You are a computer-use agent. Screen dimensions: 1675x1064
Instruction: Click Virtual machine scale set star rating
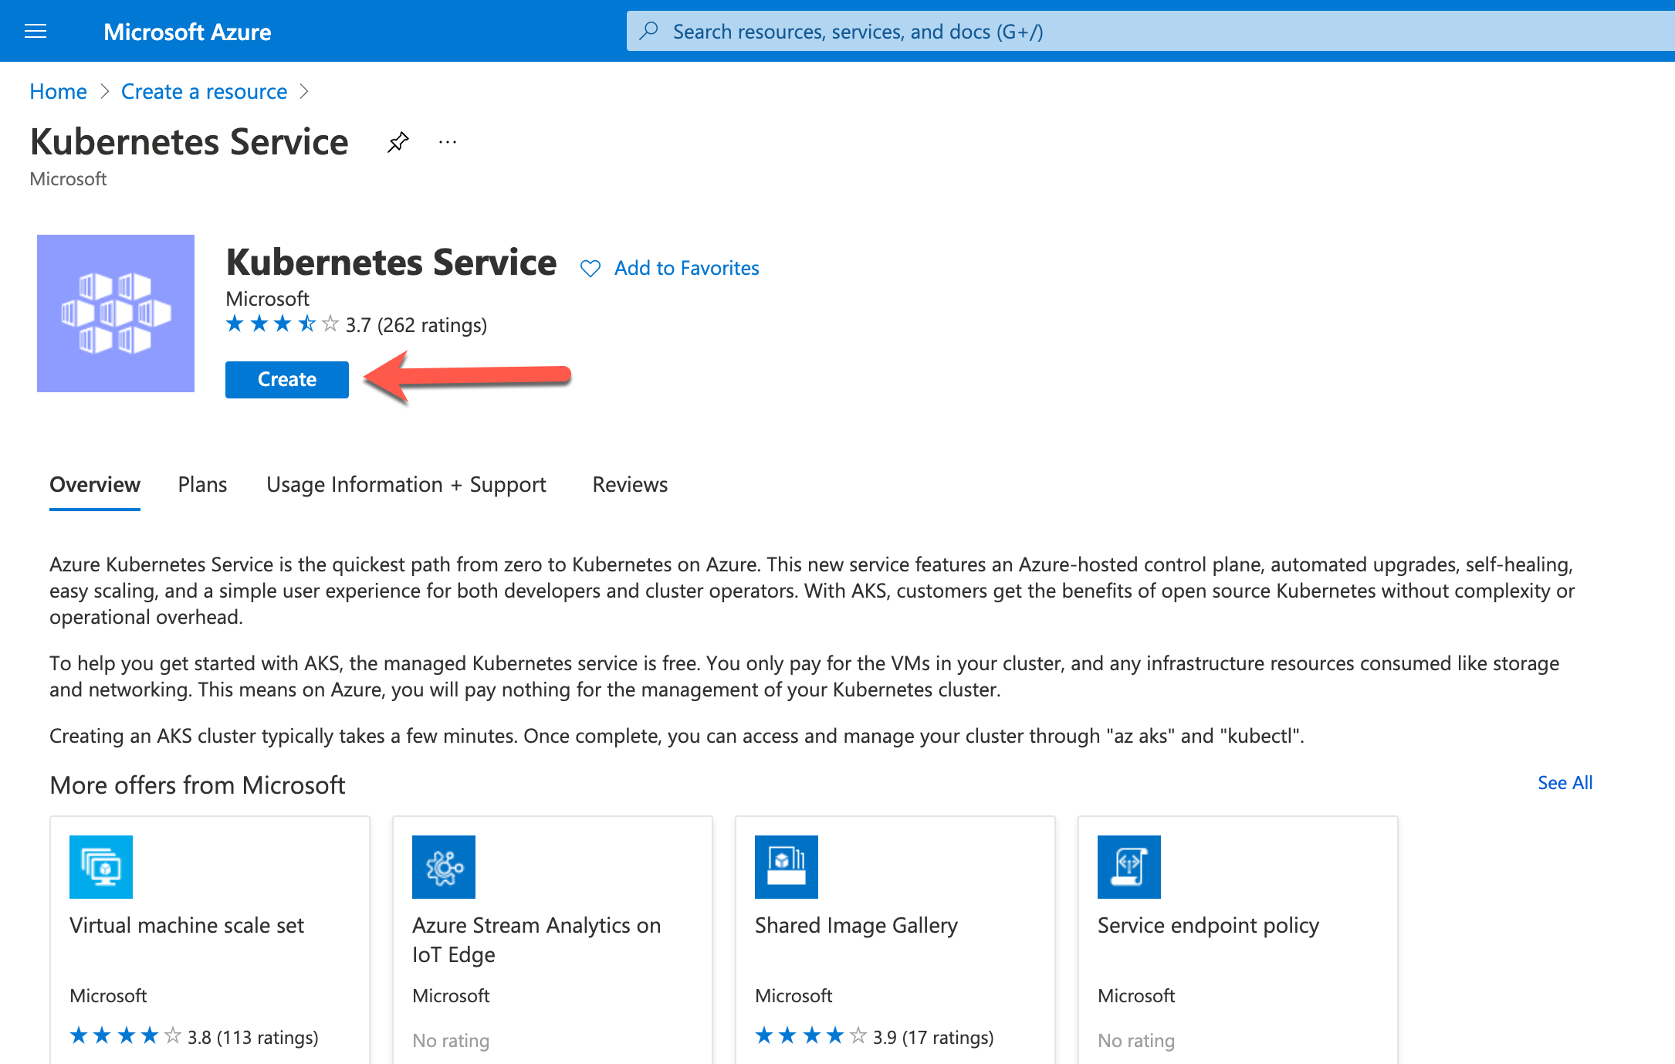pos(126,1036)
